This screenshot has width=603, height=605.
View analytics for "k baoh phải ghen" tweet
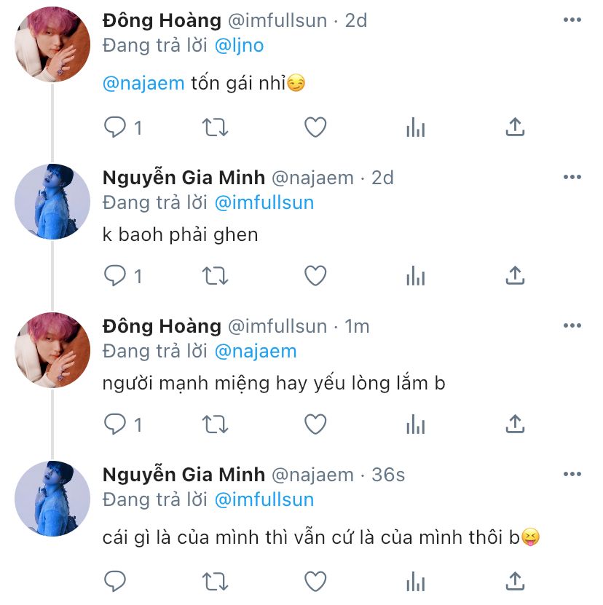415,276
